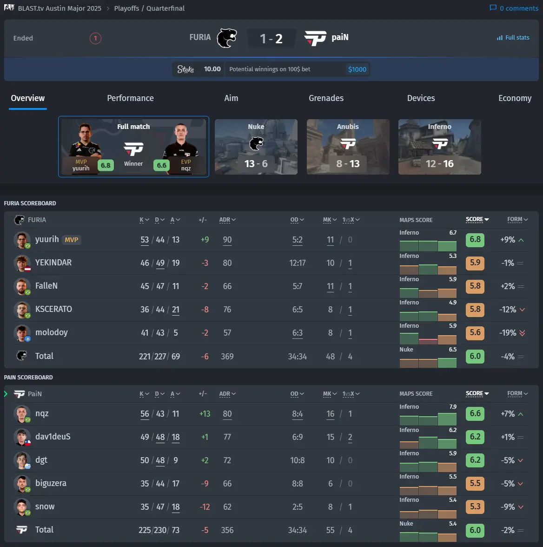This screenshot has height=547, width=543.
Task: Click KSCERATO's -12% form down-arrow
Action: tap(522, 310)
